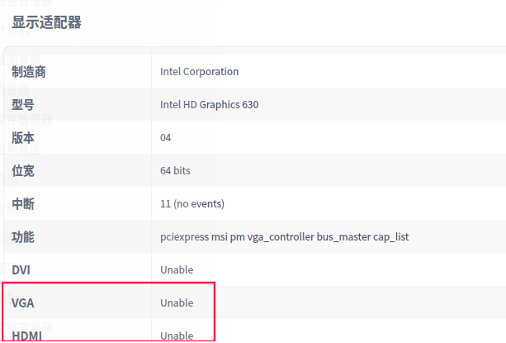506x343 pixels.
Task: Select the 制造商 row label
Action: click(x=28, y=72)
